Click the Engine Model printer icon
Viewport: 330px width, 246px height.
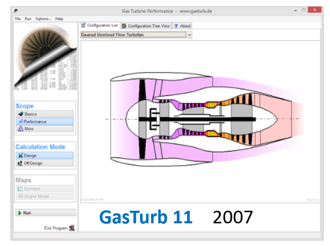click(x=20, y=196)
